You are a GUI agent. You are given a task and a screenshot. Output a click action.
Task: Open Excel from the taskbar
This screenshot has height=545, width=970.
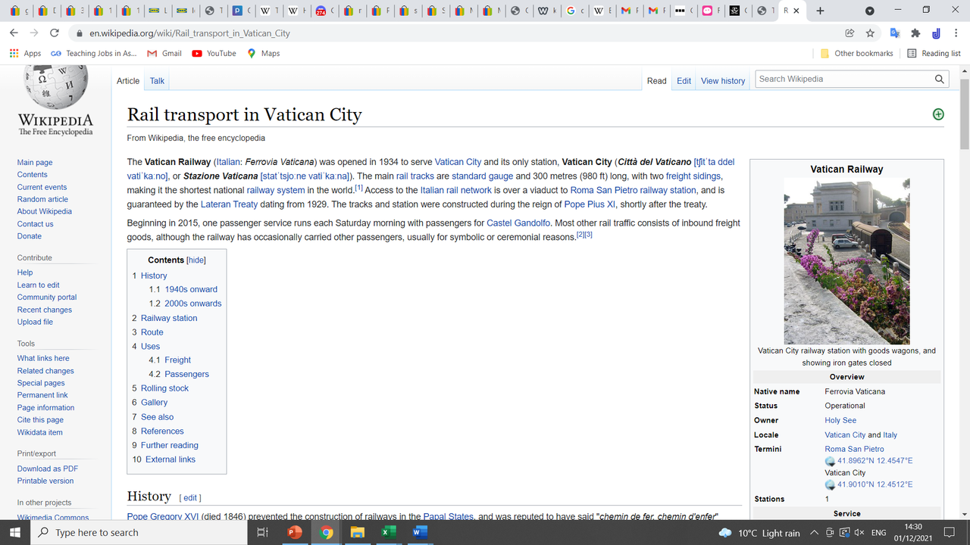click(x=388, y=532)
